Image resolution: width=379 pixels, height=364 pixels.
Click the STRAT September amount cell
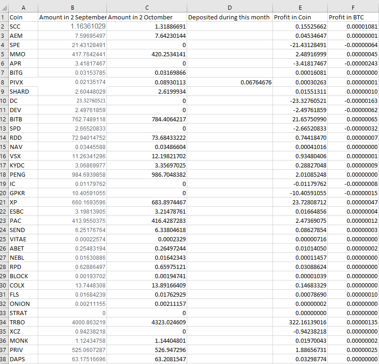tap(72, 313)
